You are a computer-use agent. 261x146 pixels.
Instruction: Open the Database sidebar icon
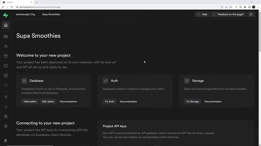pos(6,75)
